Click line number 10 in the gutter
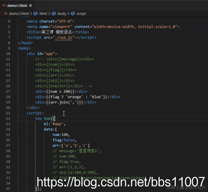The height and width of the screenshot is (192, 208). [8, 54]
